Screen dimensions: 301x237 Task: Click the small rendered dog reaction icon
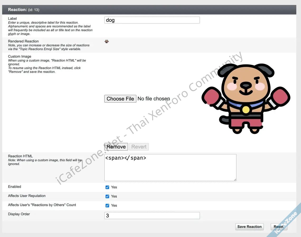[x=107, y=42]
